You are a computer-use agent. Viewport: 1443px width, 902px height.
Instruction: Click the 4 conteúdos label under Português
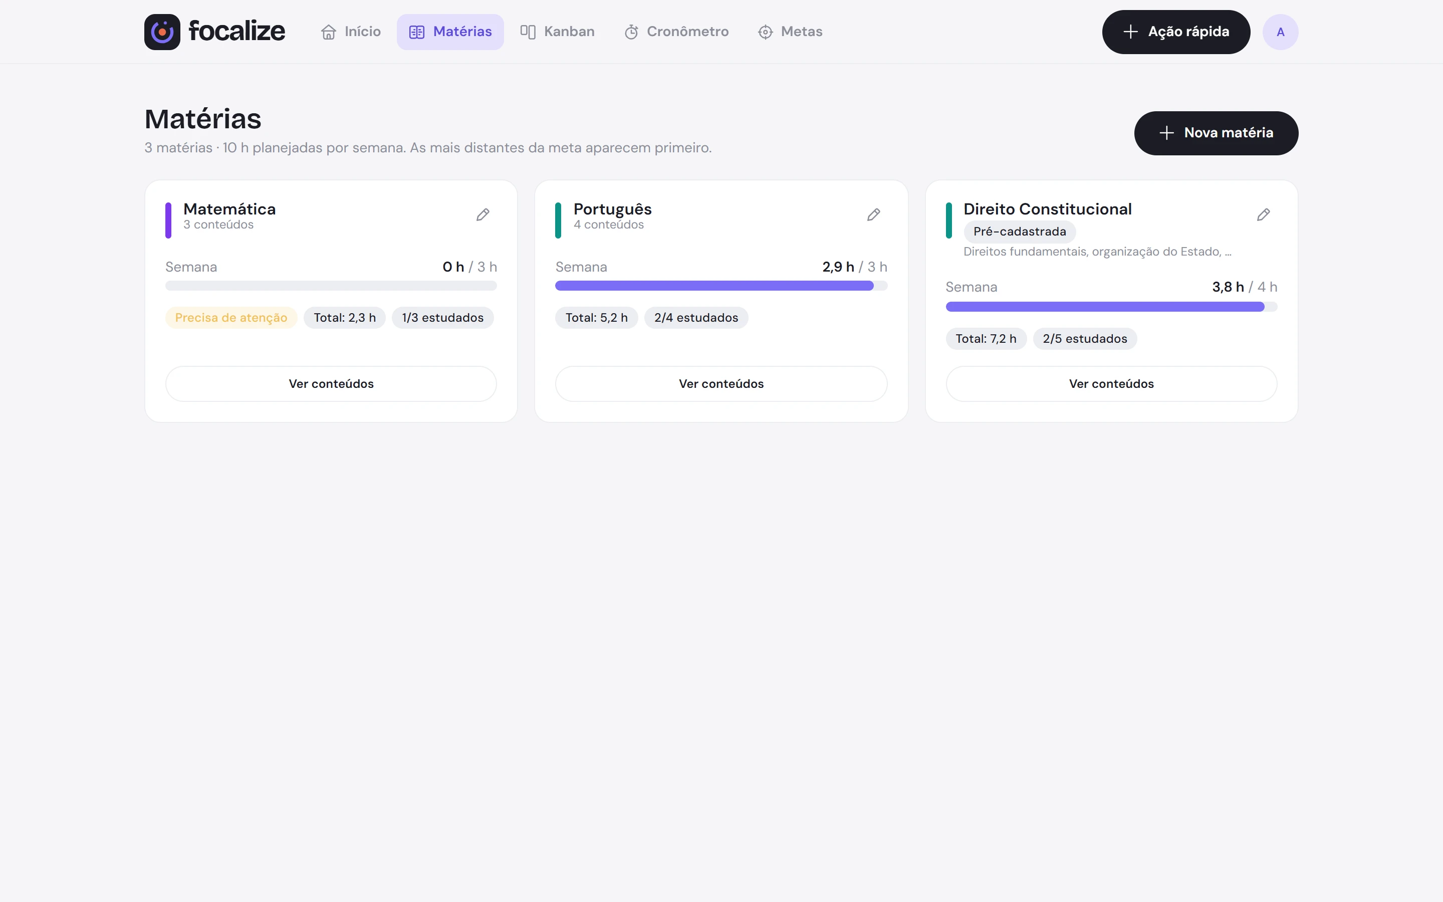pos(609,225)
